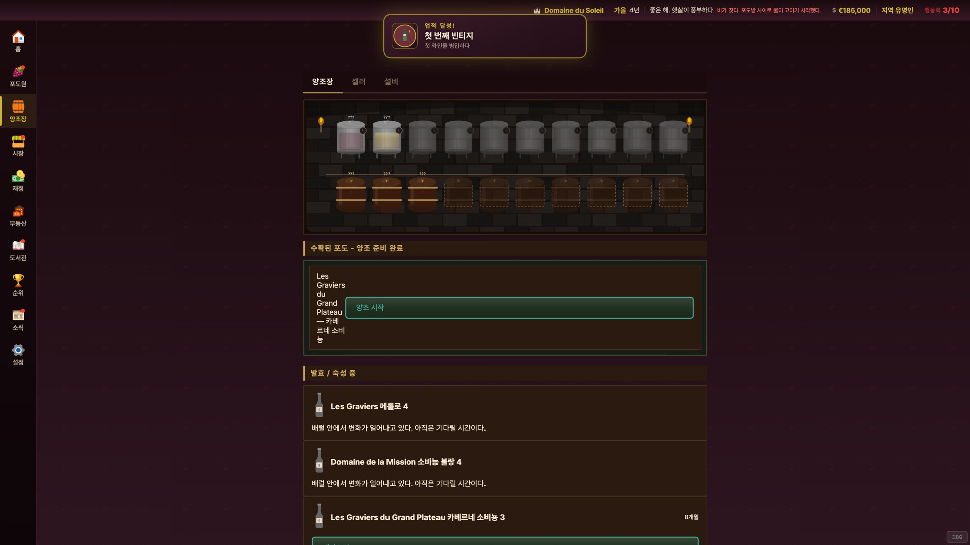Click the 양조 시작 button

(x=519, y=308)
